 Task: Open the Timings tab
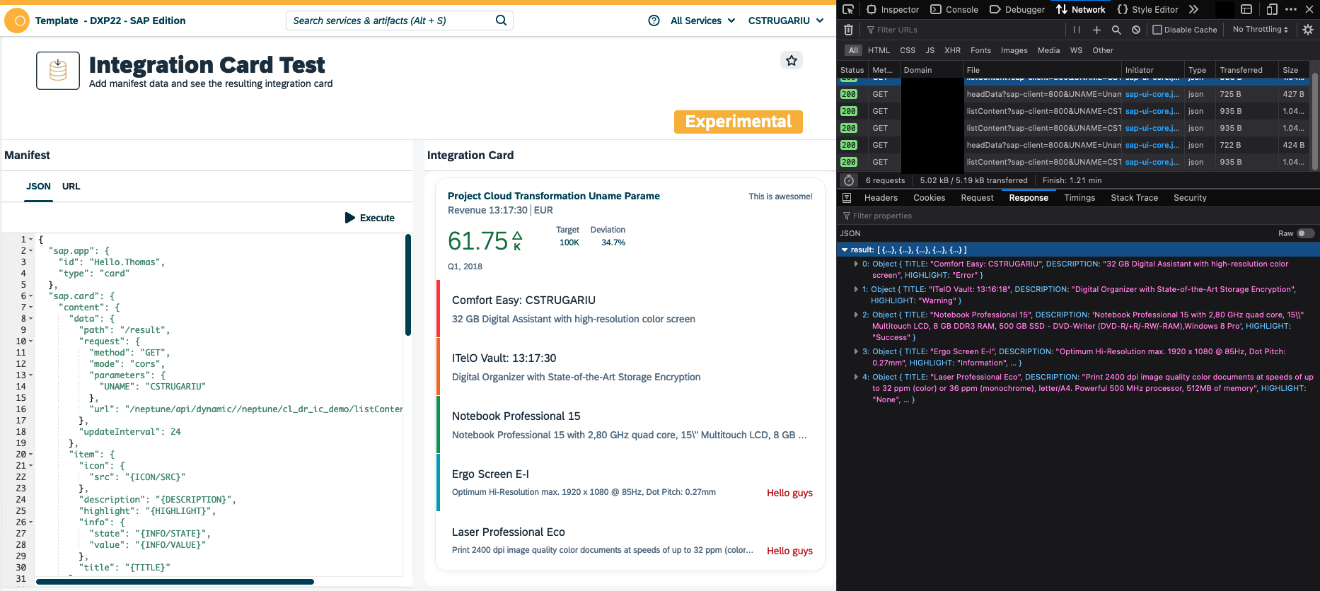[1079, 198]
